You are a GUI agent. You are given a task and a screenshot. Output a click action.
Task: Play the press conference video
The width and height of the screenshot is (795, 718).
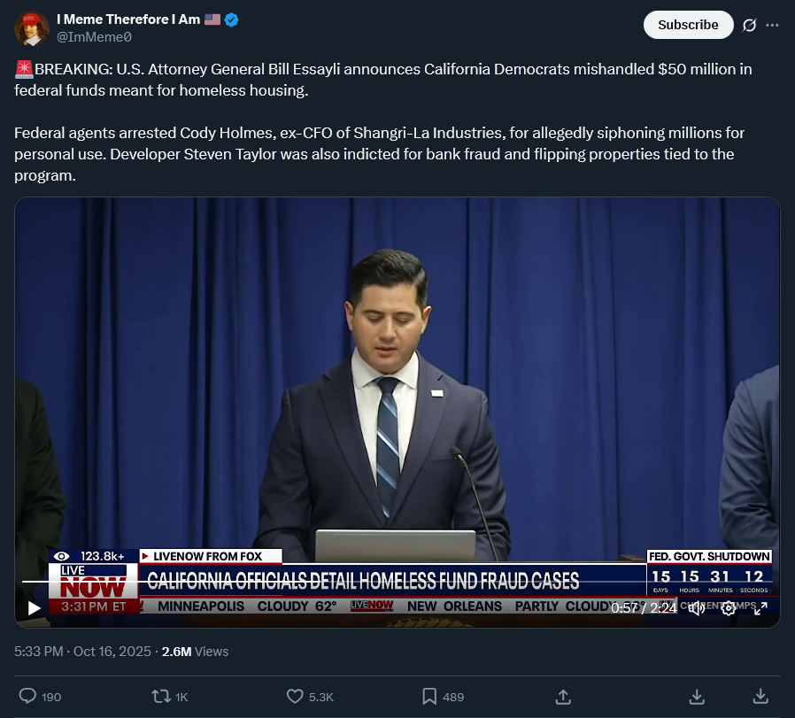(34, 608)
